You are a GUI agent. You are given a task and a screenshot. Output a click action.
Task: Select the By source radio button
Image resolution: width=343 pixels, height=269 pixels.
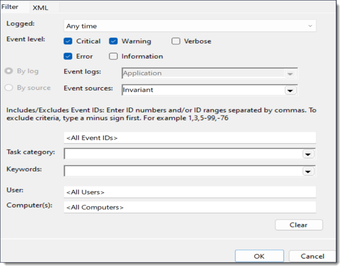click(x=9, y=88)
